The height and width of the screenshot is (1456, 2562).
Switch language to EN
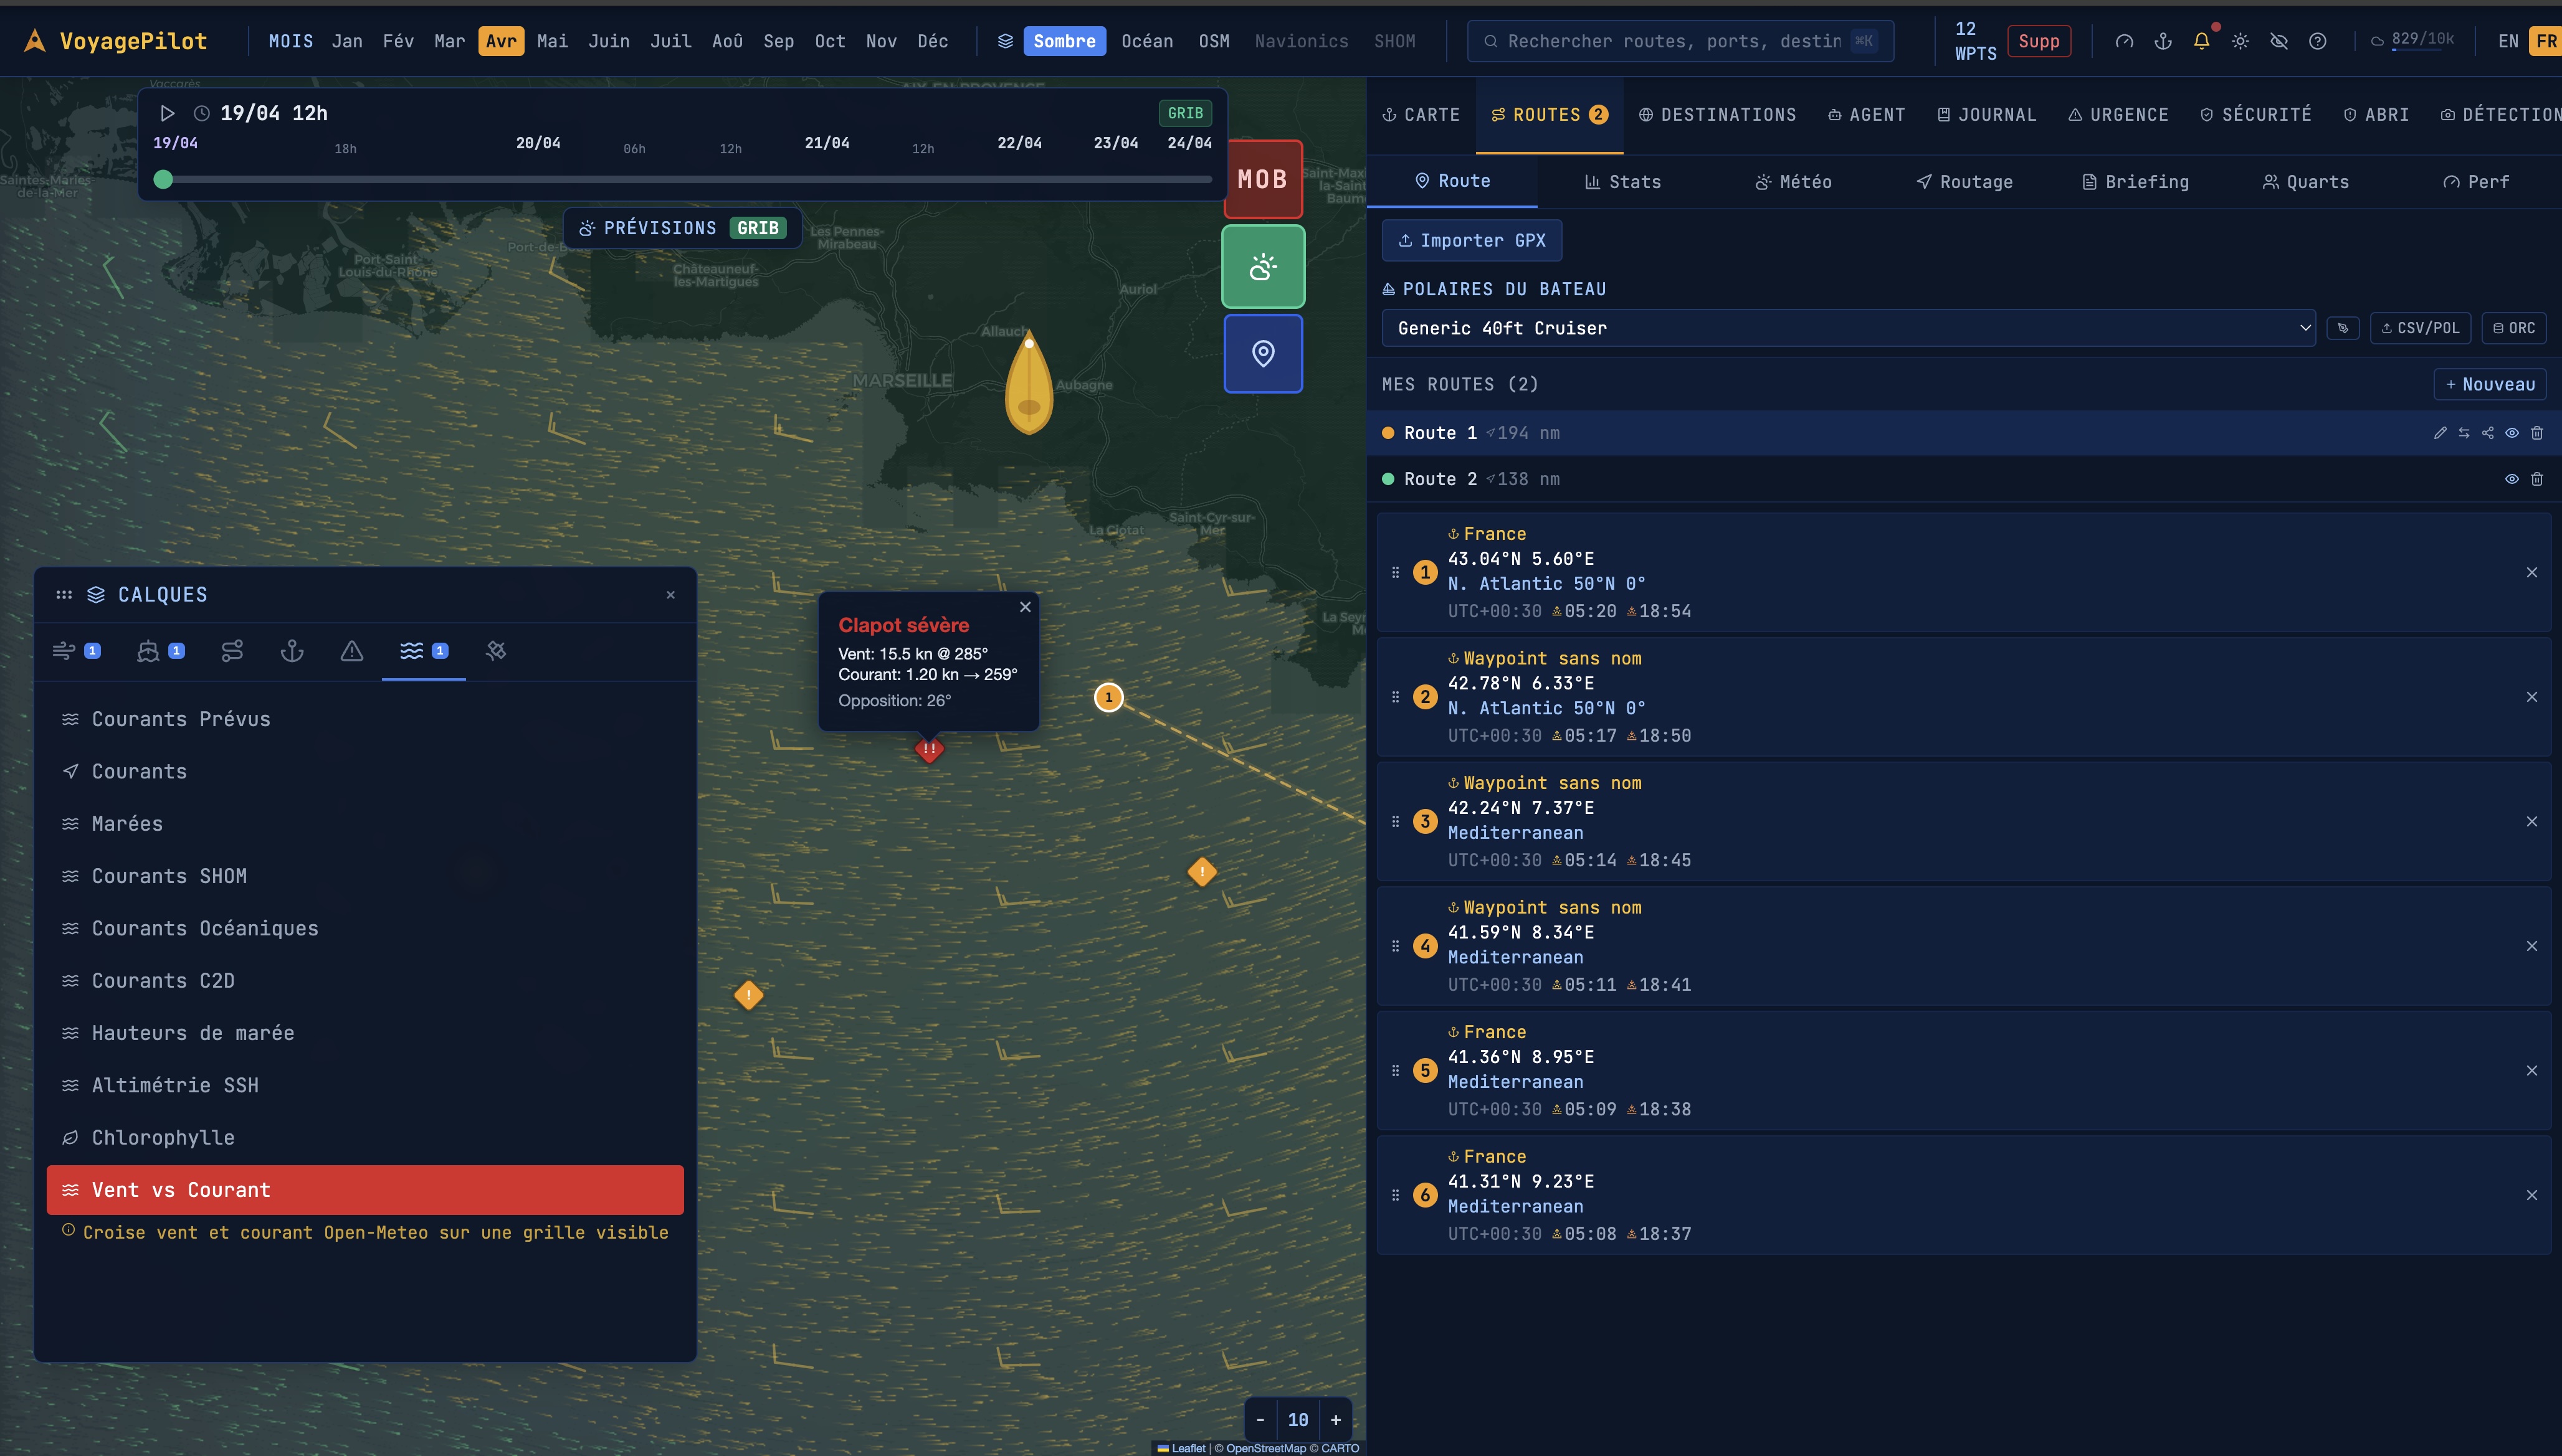tap(2508, 41)
